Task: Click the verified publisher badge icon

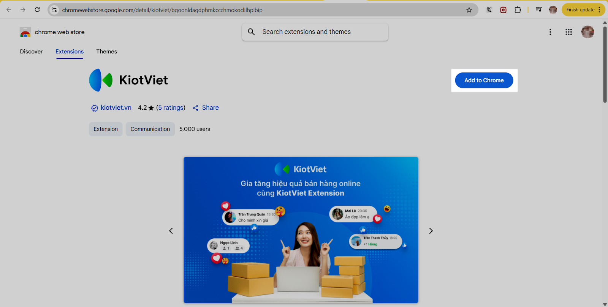Action: pos(95,108)
